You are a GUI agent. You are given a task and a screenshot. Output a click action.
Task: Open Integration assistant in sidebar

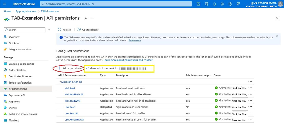pos(20,49)
